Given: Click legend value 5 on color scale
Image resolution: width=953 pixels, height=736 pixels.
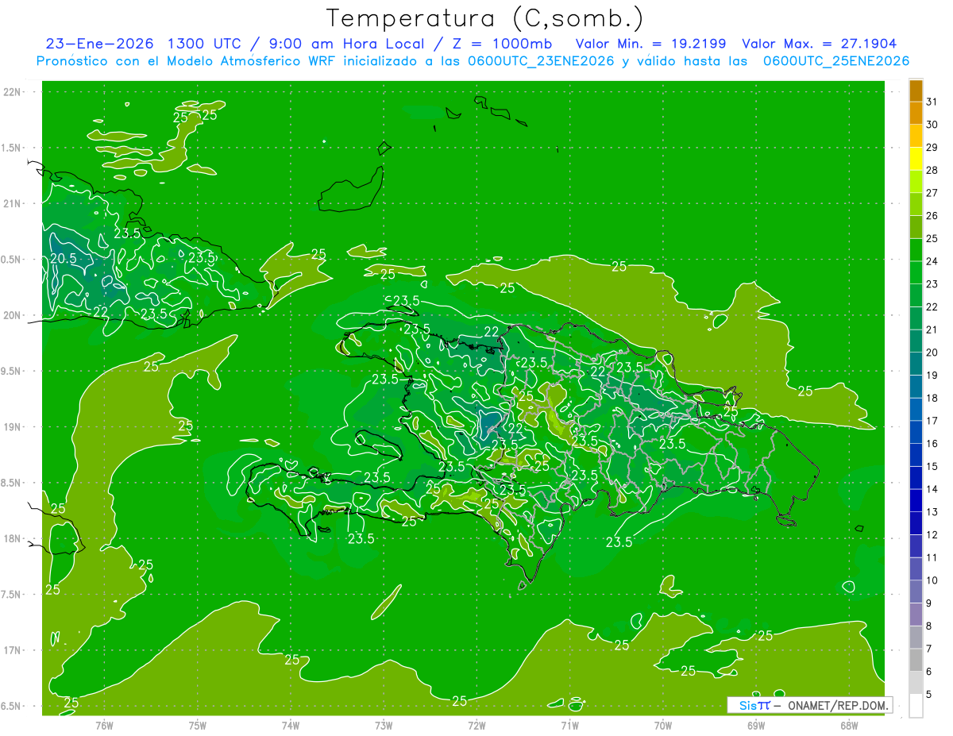Looking at the screenshot, I should [929, 695].
